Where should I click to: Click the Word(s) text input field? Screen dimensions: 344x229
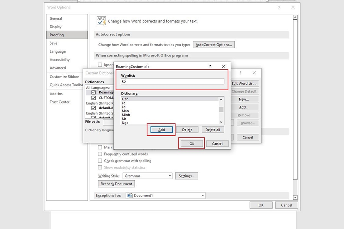coord(172,81)
